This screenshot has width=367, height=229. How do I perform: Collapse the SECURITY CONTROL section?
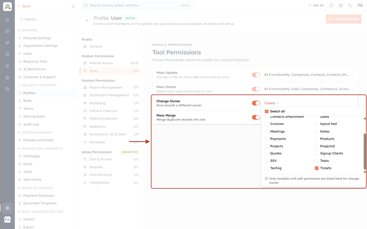(73, 85)
